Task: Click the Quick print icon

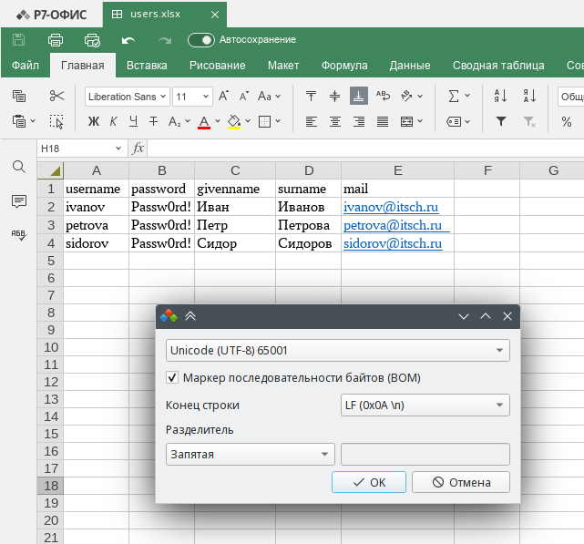Action: coord(92,39)
